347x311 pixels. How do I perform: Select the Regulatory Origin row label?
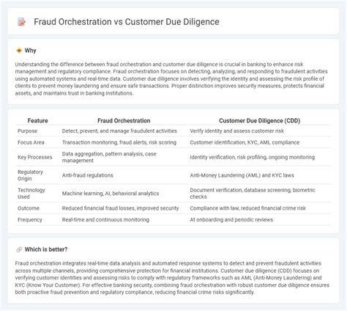[30, 175]
